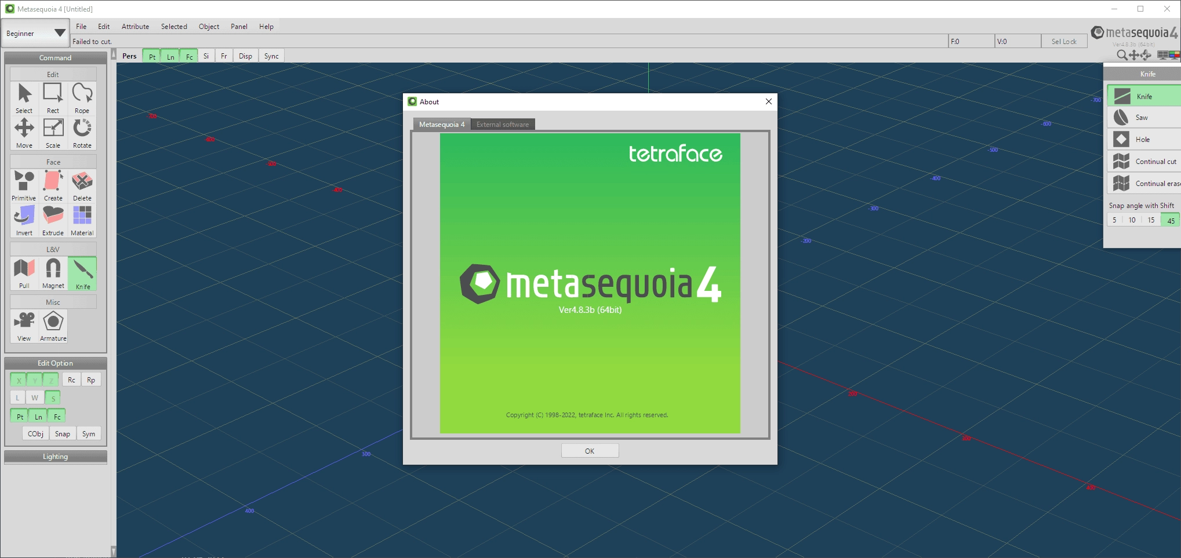This screenshot has height=558, width=1181.
Task: Click the colored view layout monitor icon
Action: (x=1174, y=55)
